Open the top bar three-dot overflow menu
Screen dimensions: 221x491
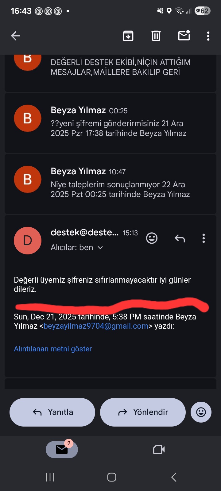208,36
